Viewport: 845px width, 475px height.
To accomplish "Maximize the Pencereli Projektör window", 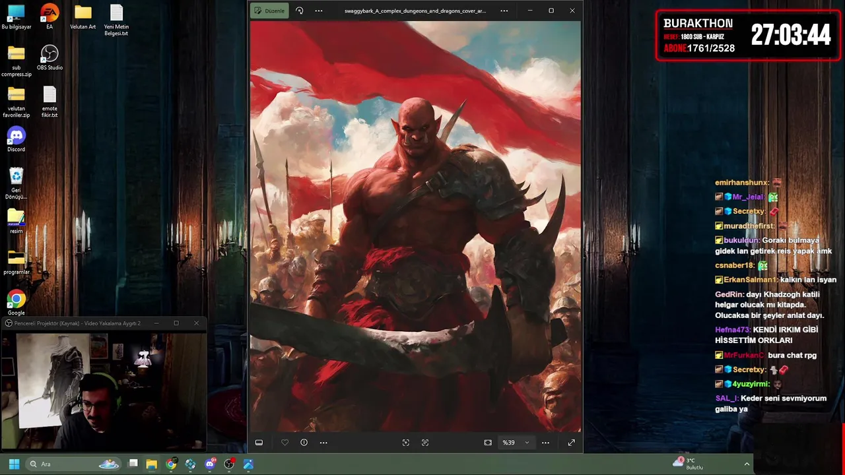I will (x=176, y=323).
